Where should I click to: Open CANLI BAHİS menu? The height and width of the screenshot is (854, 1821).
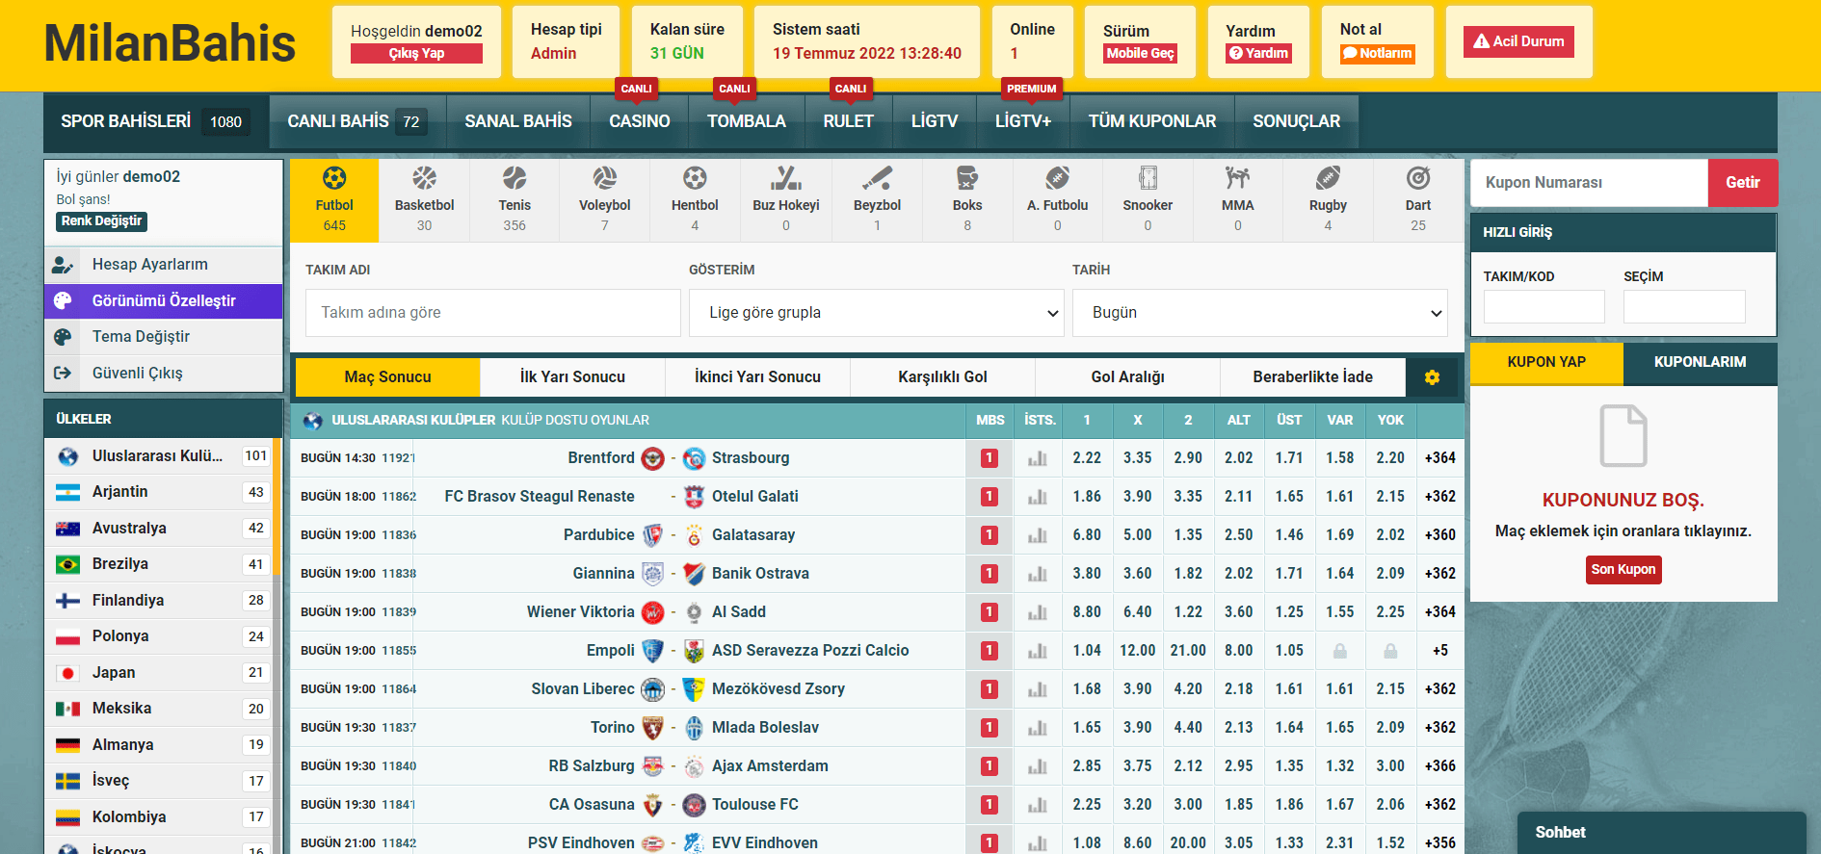pyautogui.click(x=357, y=121)
